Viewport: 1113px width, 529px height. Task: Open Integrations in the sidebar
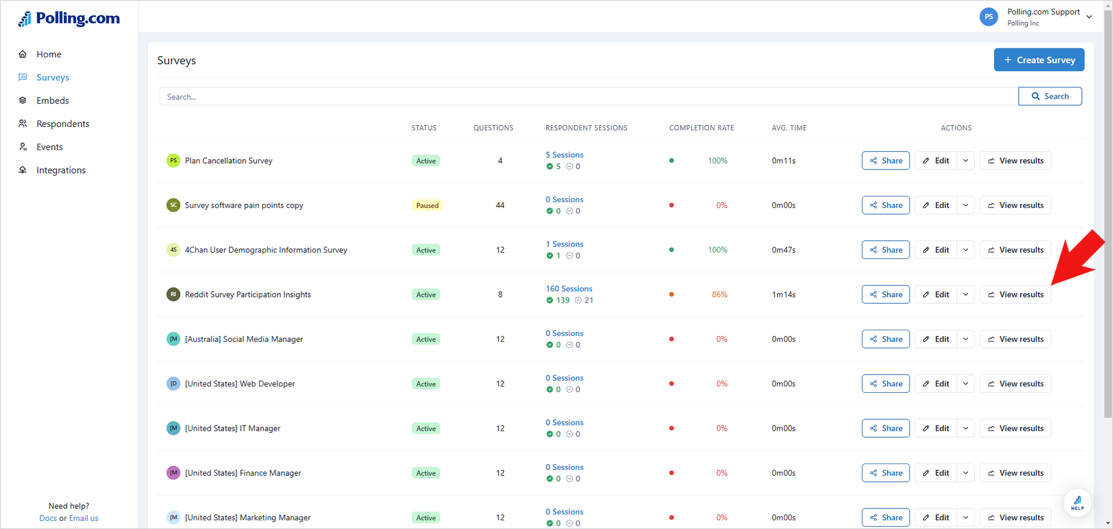tap(61, 170)
